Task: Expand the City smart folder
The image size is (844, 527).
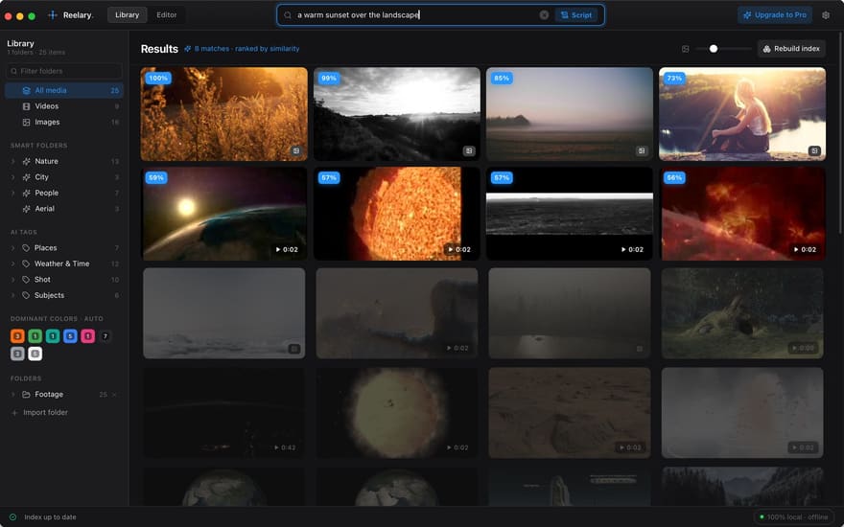Action: click(x=12, y=177)
